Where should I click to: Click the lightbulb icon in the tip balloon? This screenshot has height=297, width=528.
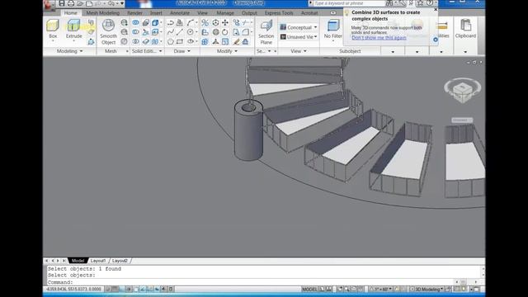pos(346,13)
